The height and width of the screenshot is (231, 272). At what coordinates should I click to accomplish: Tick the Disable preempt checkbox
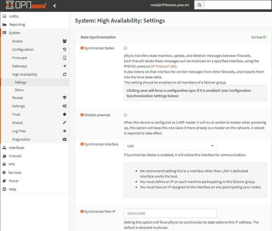coord(125,115)
